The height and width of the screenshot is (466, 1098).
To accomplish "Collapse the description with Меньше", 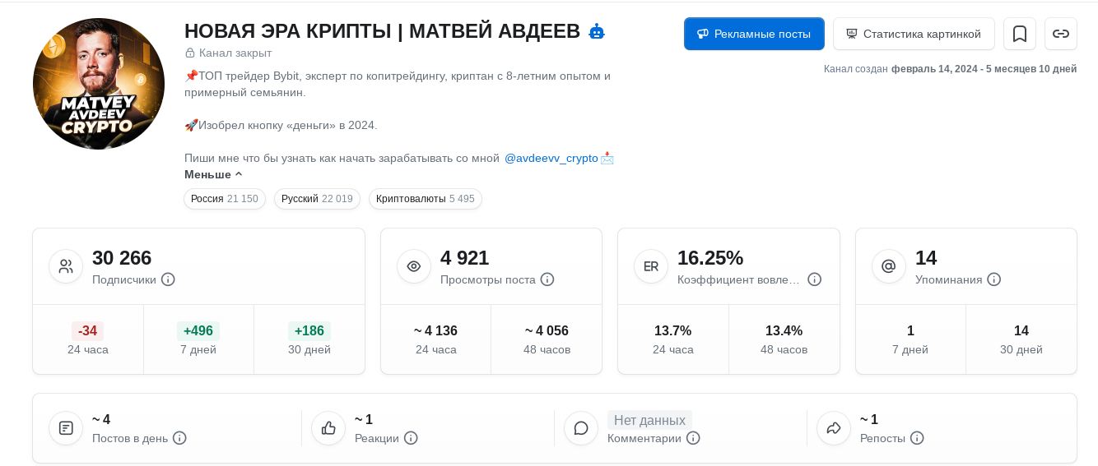I will click(213, 174).
